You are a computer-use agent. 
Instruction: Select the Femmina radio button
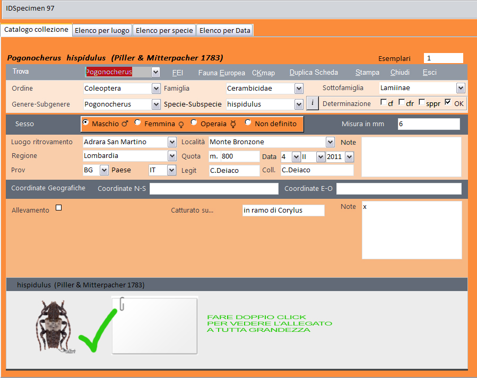click(x=138, y=122)
